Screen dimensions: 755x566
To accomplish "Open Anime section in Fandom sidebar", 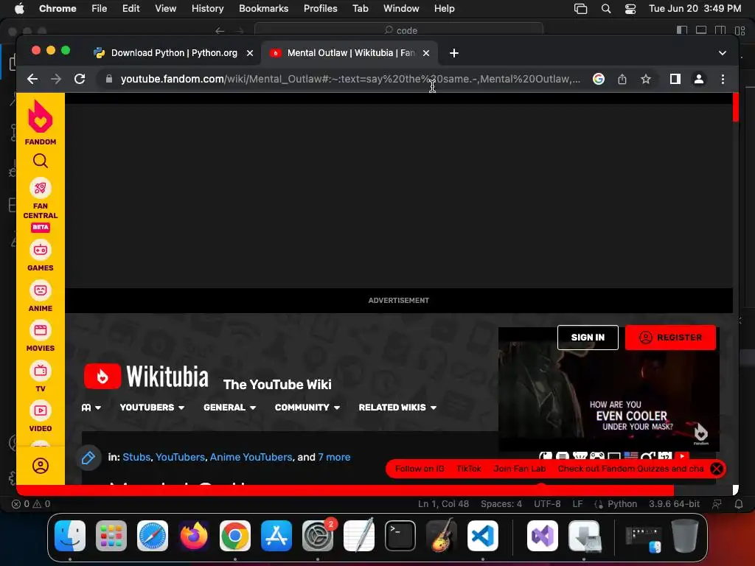I will coord(41,297).
